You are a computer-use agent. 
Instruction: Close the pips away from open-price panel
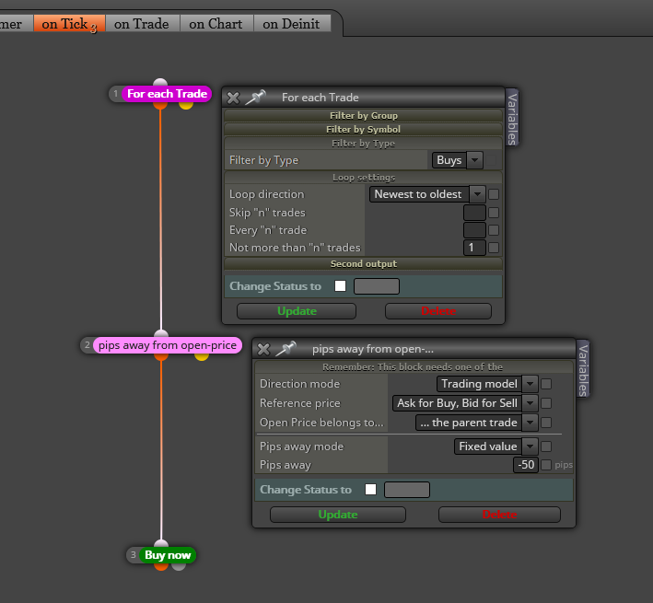point(263,349)
